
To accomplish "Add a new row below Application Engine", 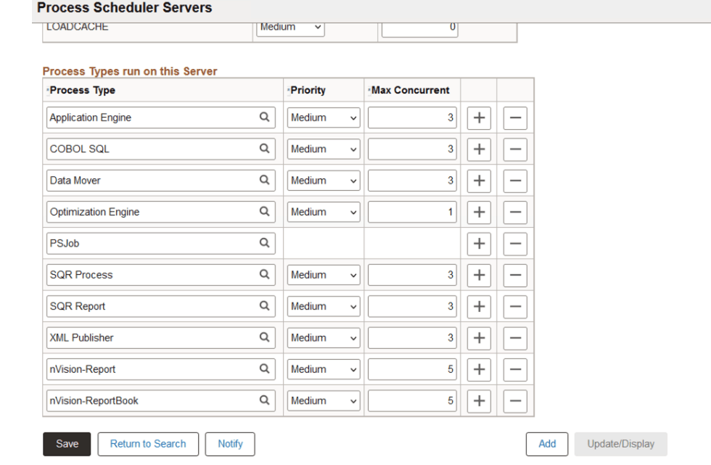I will pyautogui.click(x=478, y=118).
